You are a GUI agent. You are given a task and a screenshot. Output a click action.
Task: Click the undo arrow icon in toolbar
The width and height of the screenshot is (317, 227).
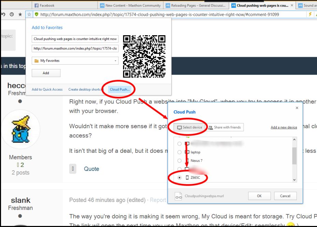click(3, 14)
